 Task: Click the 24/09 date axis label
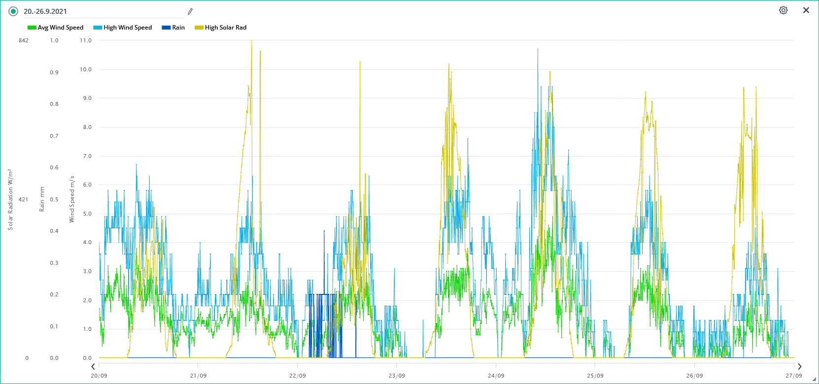tap(496, 376)
